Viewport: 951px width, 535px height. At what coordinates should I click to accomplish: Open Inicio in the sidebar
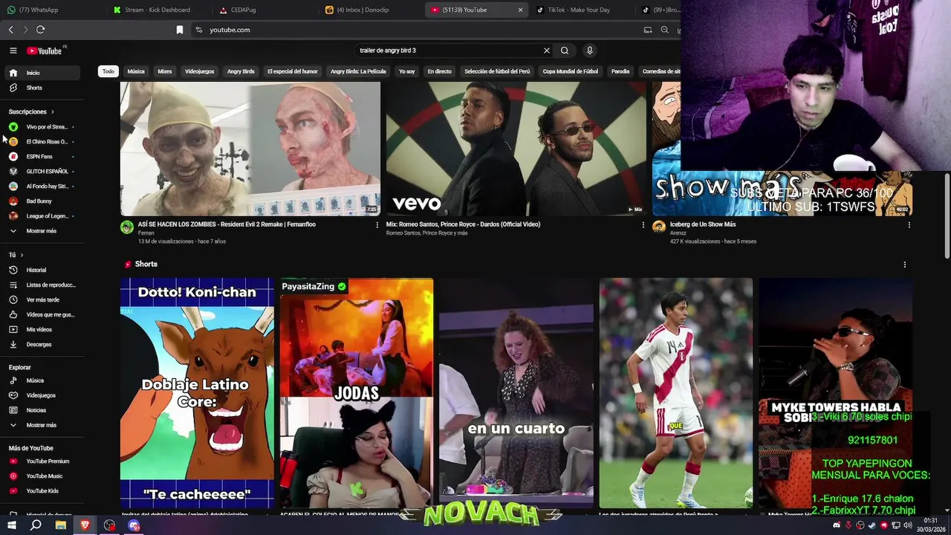(x=42, y=73)
